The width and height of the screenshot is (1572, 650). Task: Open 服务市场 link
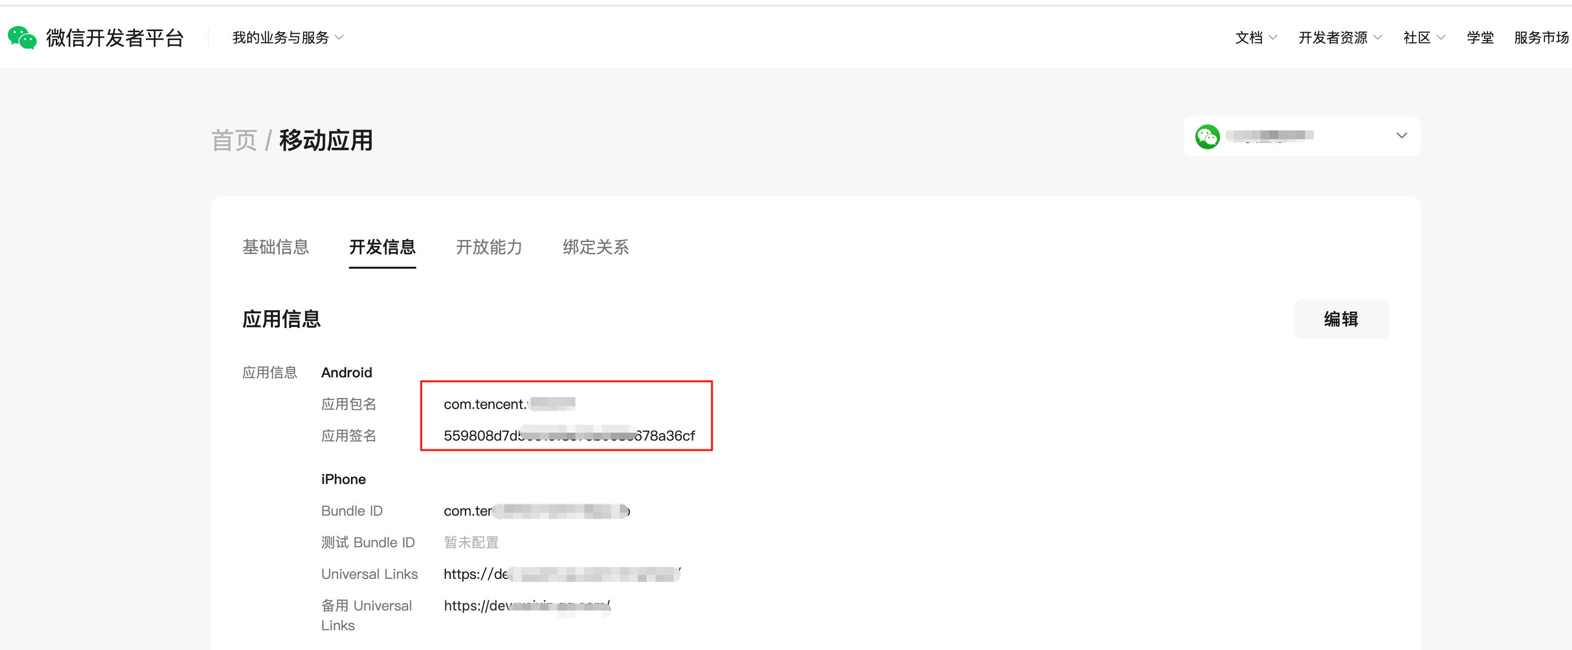[1541, 38]
